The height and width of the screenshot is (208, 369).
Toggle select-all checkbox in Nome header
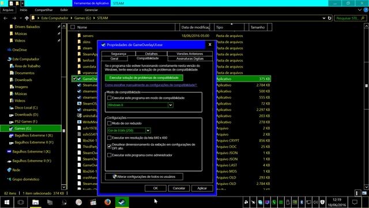click(73, 27)
